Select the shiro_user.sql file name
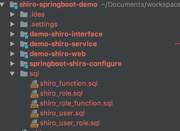The height and width of the screenshot is (131, 180). (x=62, y=114)
